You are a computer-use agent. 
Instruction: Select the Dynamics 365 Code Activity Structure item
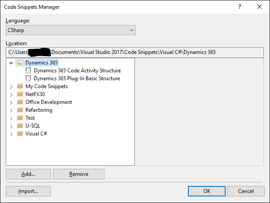click(x=77, y=71)
